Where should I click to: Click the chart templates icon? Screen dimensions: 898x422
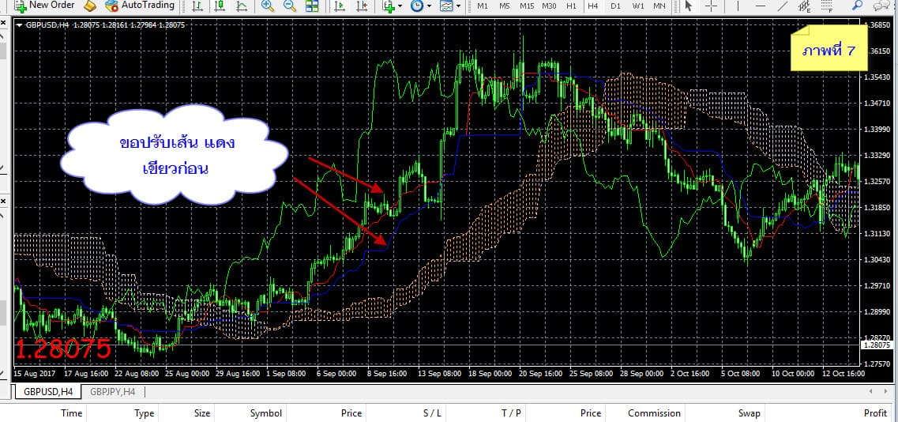pyautogui.click(x=446, y=6)
